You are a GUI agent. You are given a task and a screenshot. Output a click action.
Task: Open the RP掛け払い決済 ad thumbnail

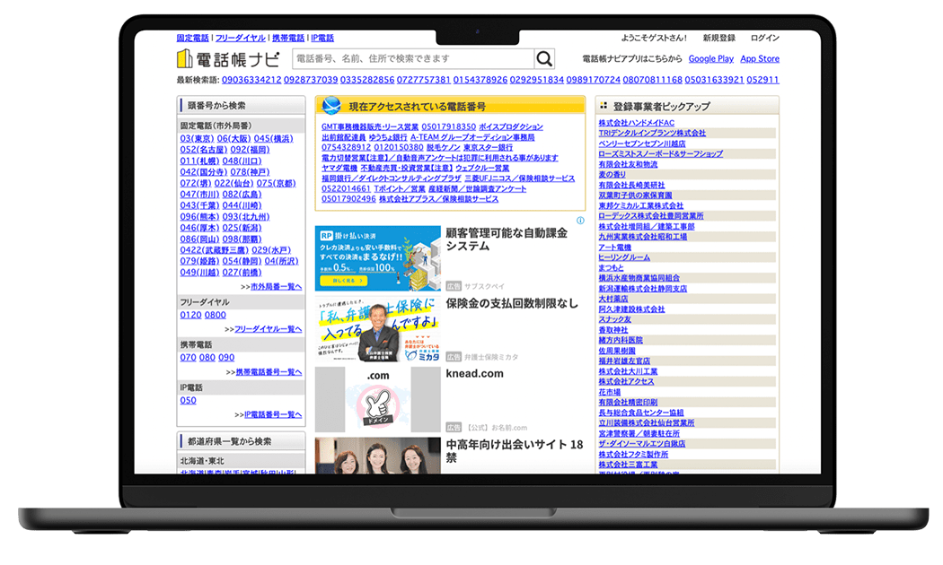coord(378,258)
